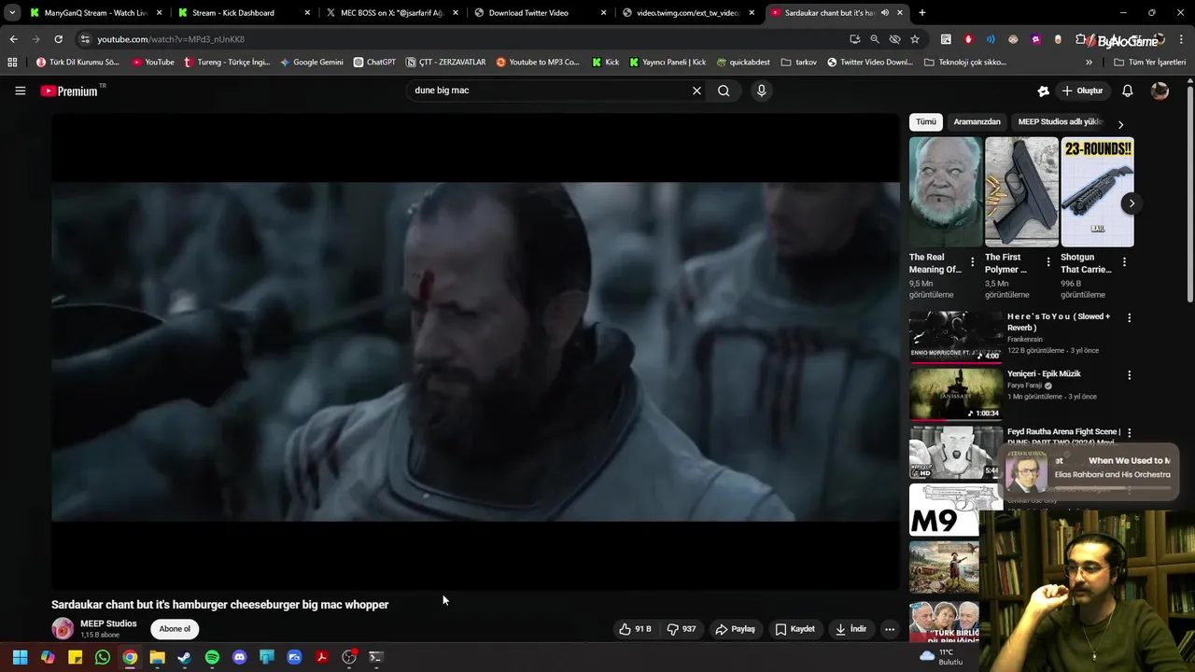Dislike the video with thumbs down
This screenshot has width=1195, height=672.
682,629
